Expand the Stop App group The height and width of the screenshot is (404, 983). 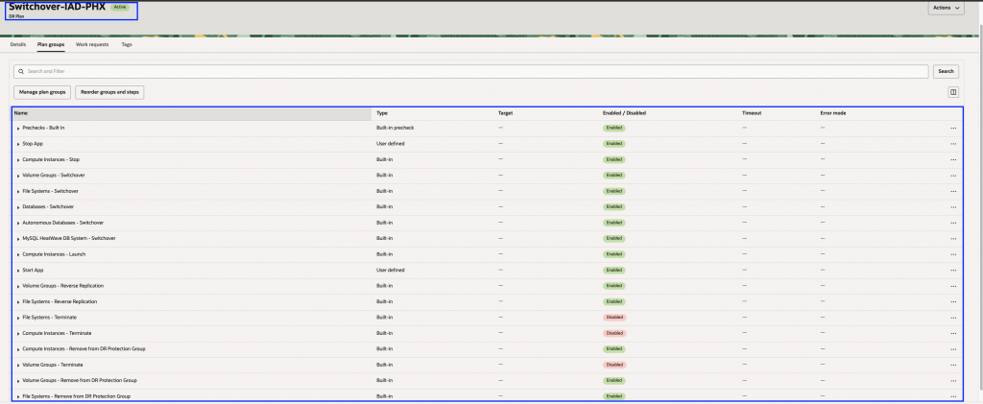point(18,144)
